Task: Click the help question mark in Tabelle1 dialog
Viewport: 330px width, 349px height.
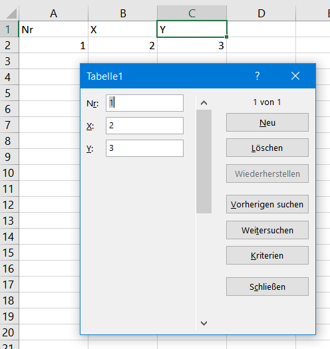Action: pos(257,76)
